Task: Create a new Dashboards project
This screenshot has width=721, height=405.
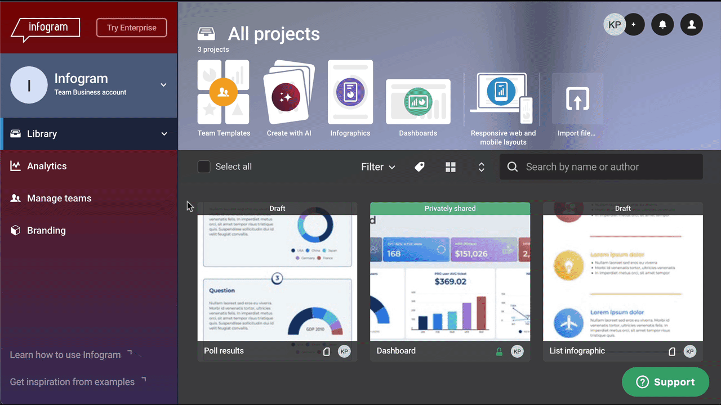Action: click(418, 108)
